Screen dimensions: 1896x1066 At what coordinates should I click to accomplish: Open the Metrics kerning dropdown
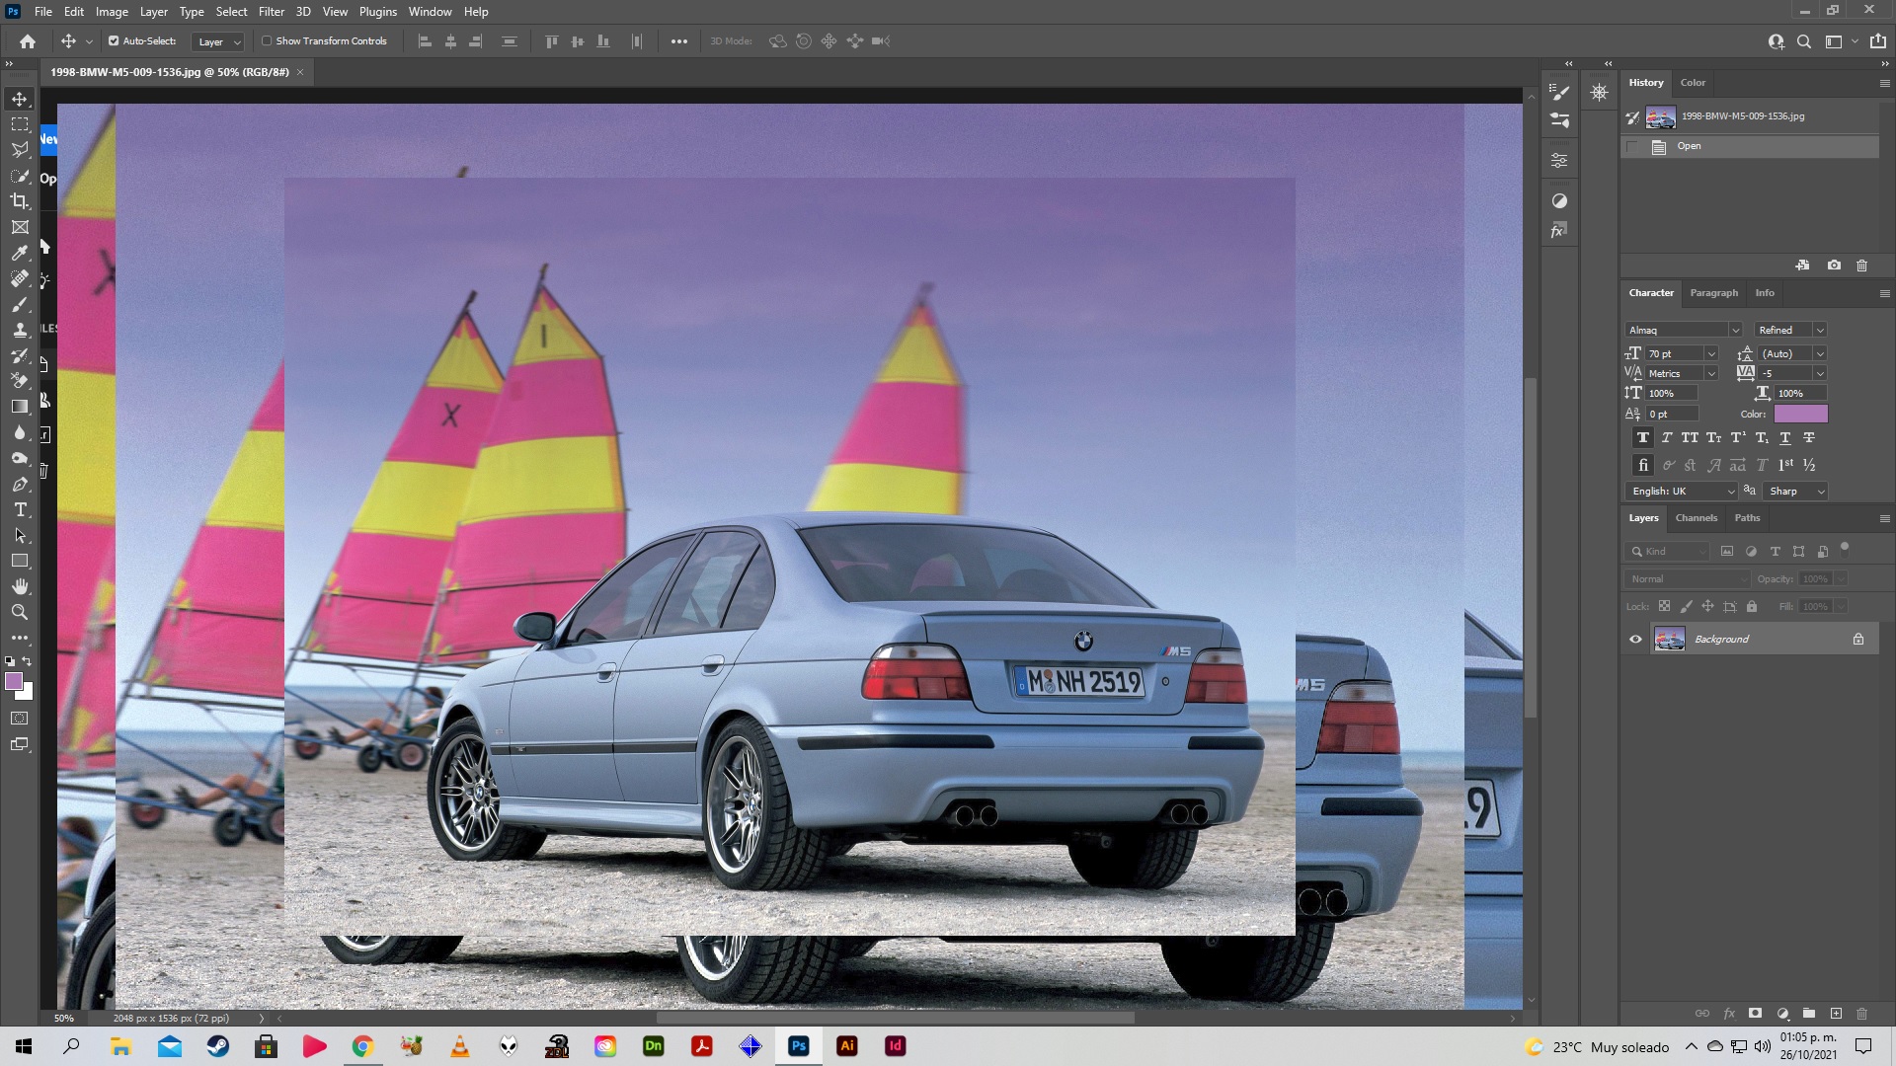[x=1711, y=373]
